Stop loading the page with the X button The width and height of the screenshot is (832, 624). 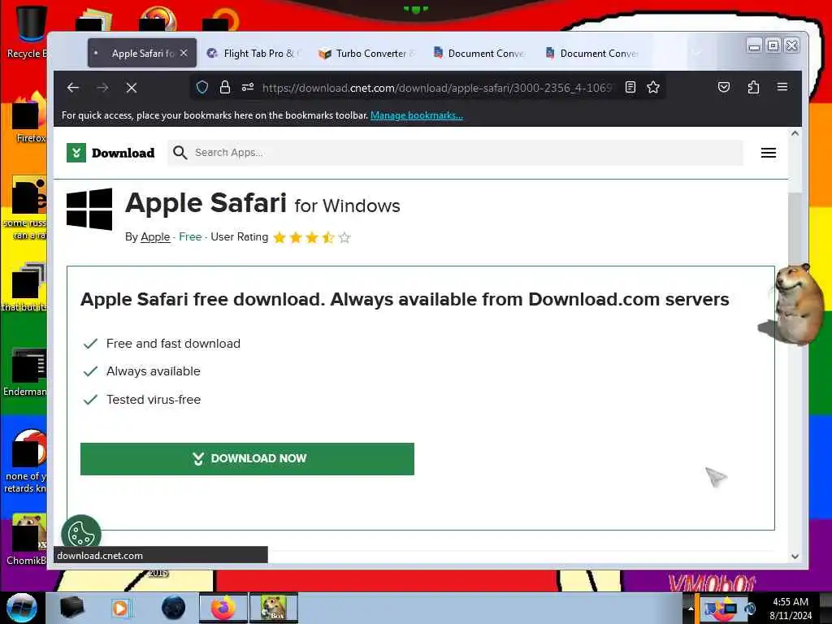(x=132, y=88)
